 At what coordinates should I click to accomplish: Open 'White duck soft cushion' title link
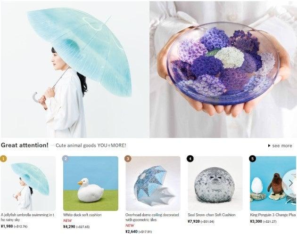pyautogui.click(x=82, y=215)
